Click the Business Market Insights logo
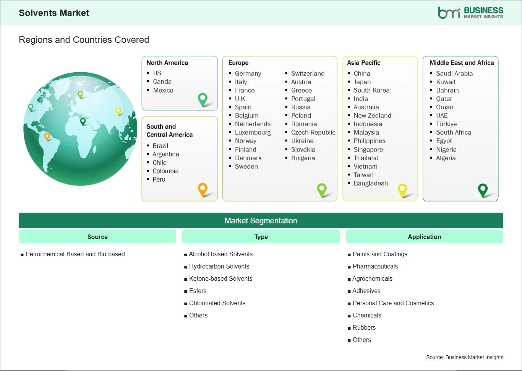This screenshot has height=371, width=522. pyautogui.click(x=470, y=13)
